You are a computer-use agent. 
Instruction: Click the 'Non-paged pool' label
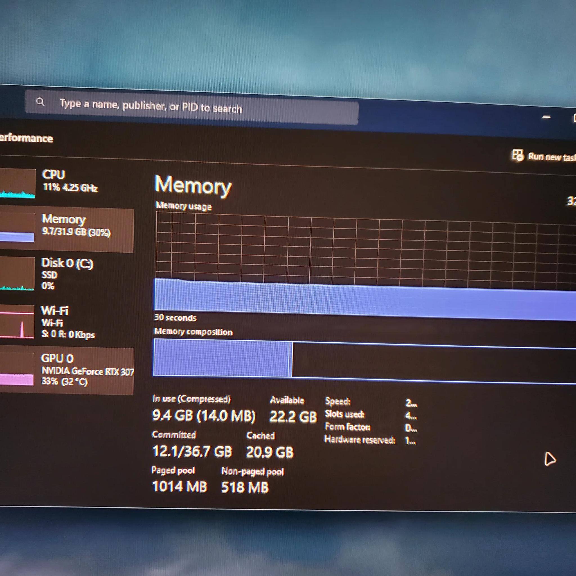[253, 471]
